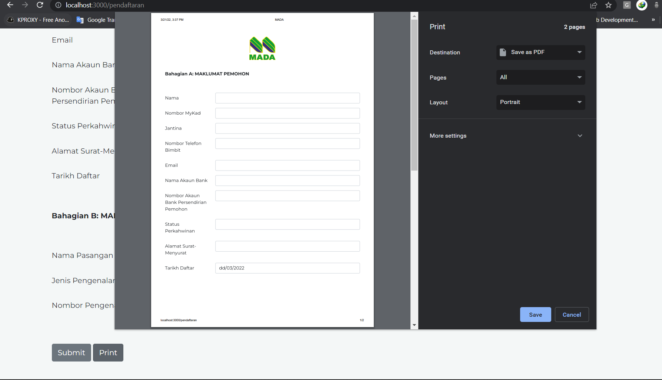Open the Destination dropdown showing Save as PDF
This screenshot has width=662, height=380.
click(x=540, y=52)
